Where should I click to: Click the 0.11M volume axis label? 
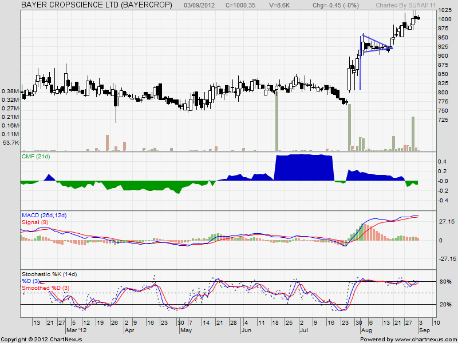[10, 134]
